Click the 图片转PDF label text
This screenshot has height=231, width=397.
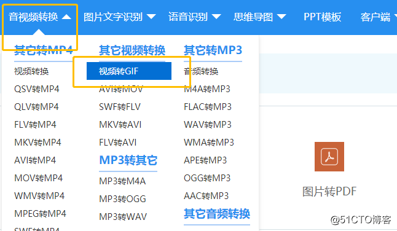(x=329, y=192)
